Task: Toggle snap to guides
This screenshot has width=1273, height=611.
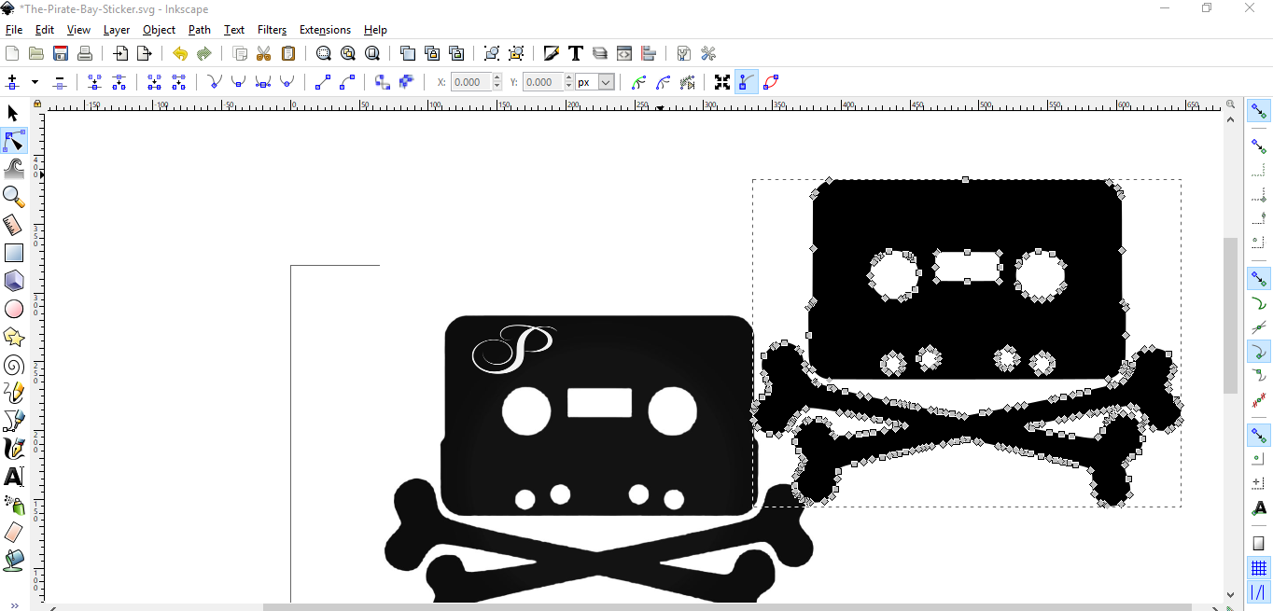Action: point(1258,592)
